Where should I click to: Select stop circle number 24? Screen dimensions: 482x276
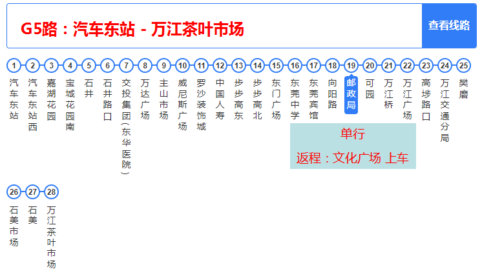[x=445, y=66]
